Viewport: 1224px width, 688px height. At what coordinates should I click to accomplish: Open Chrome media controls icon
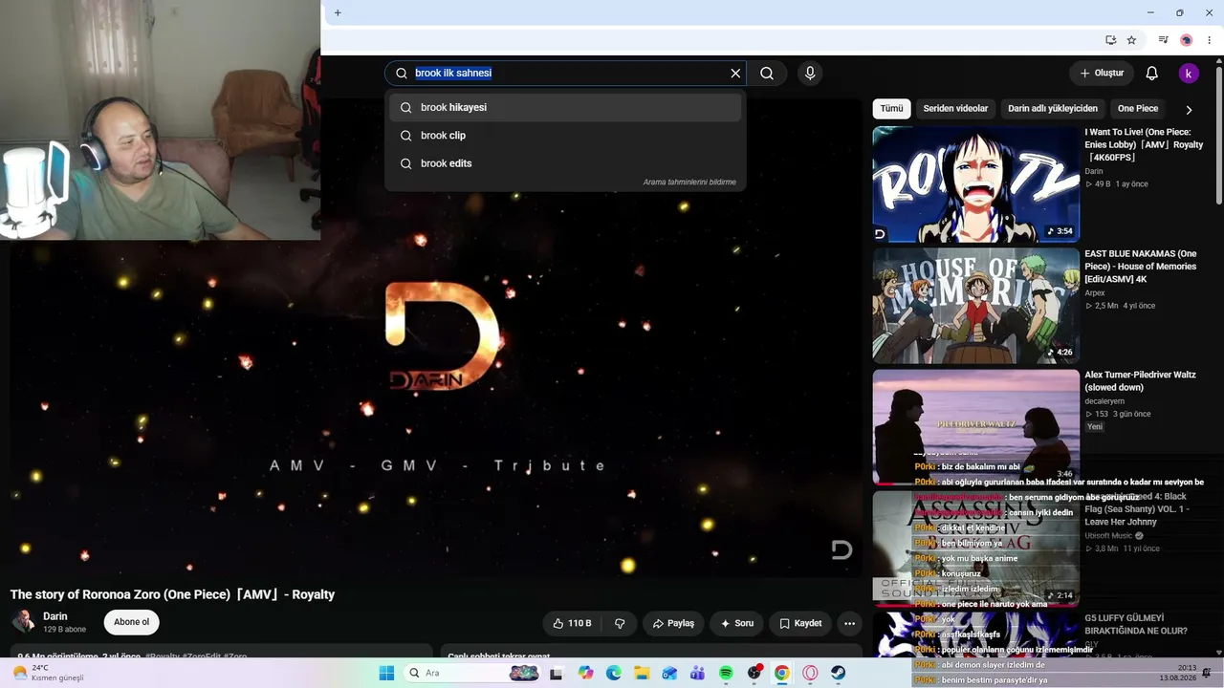click(x=1164, y=40)
